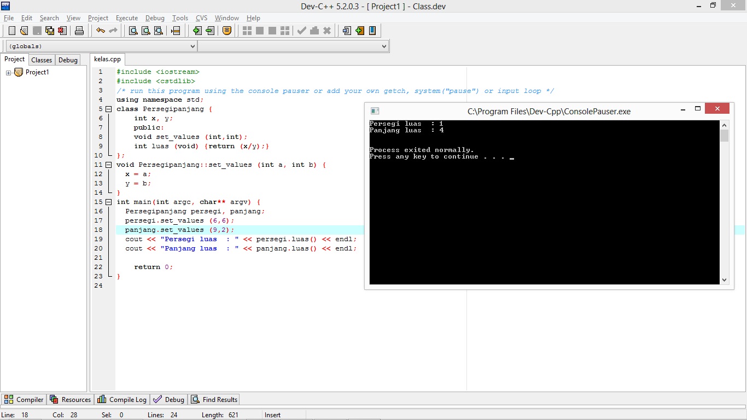The height and width of the screenshot is (420, 747).
Task: Click "Process exited normally." in the console
Action: point(422,150)
